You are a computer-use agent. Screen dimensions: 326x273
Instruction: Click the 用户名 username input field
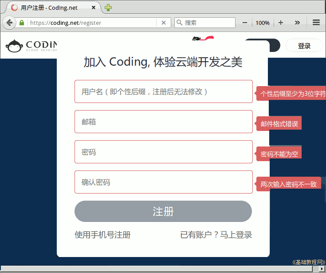[x=164, y=91]
